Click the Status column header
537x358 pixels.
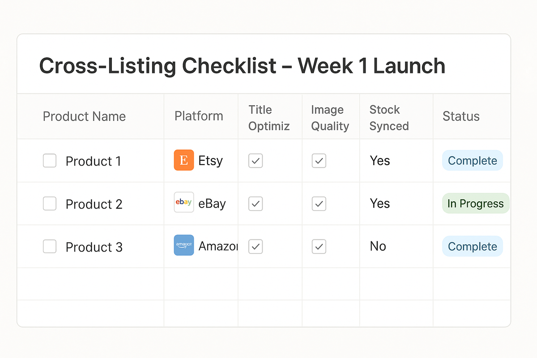coord(461,116)
